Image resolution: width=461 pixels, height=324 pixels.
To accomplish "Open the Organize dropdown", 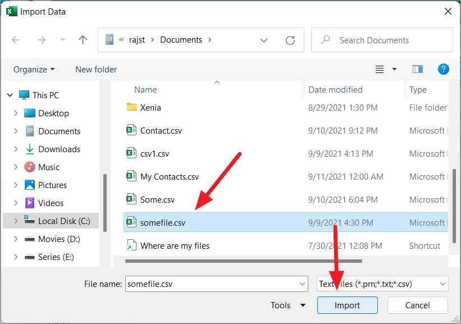I will tap(34, 69).
